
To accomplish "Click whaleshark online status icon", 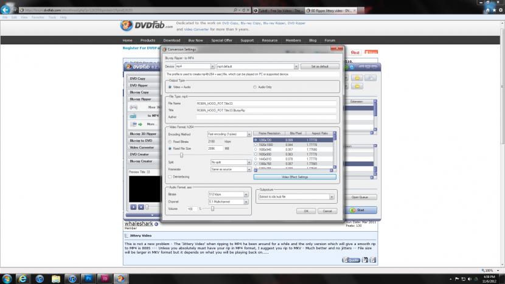I will [x=156, y=224].
